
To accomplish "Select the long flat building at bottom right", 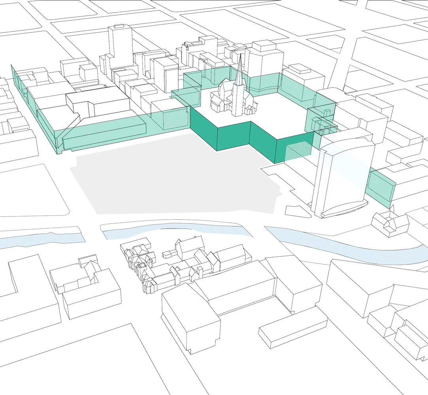I will pyautogui.click(x=292, y=330).
